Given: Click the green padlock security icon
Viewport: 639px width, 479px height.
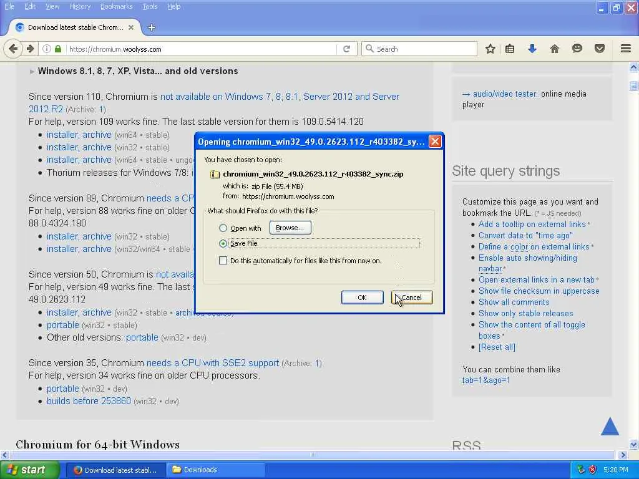Looking at the screenshot, I should [x=58, y=49].
